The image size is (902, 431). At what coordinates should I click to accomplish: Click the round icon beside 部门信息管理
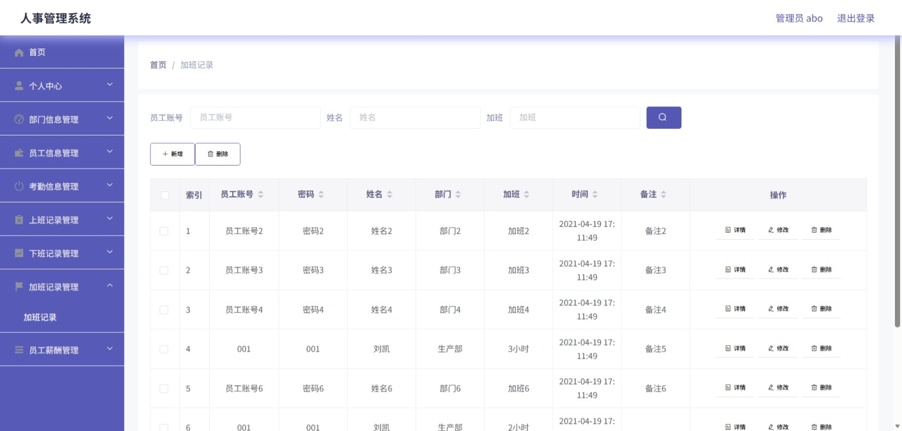(x=19, y=119)
